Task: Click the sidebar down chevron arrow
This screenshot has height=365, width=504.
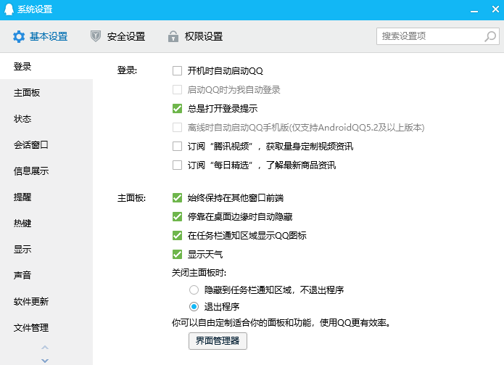Action: click(45, 361)
